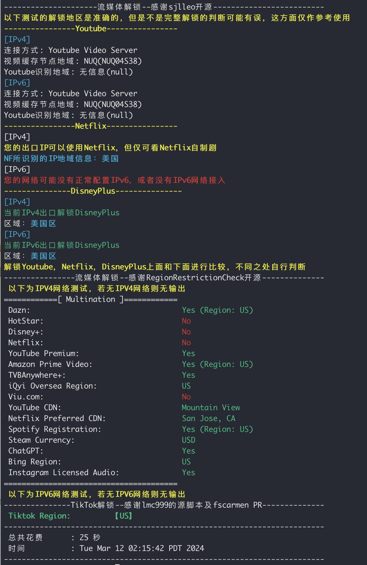Click the DisneyPlus section header
This screenshot has height=565, width=367.
pos(93,191)
